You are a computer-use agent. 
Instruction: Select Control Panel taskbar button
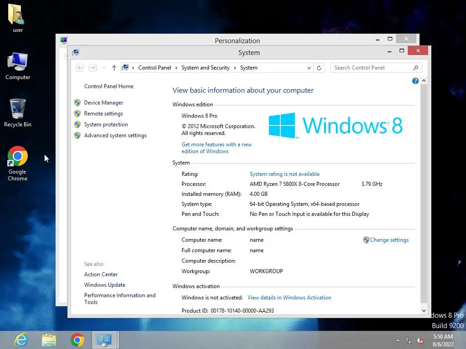click(x=104, y=340)
